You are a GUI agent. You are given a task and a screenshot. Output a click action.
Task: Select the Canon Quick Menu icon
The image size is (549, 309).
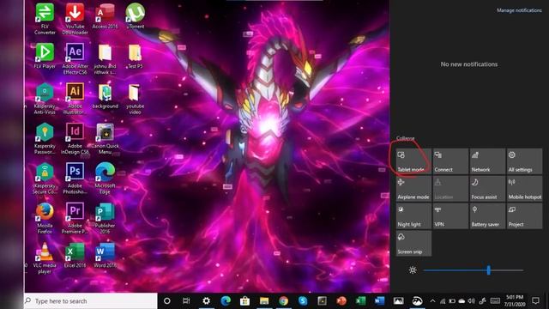pos(105,138)
